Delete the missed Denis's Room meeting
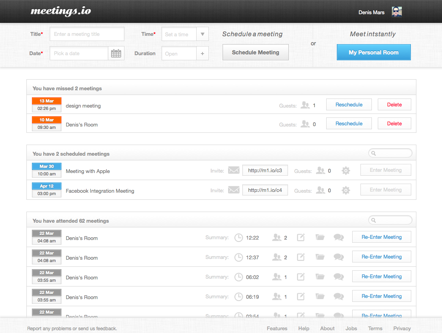The height and width of the screenshot is (333, 442). pos(394,123)
